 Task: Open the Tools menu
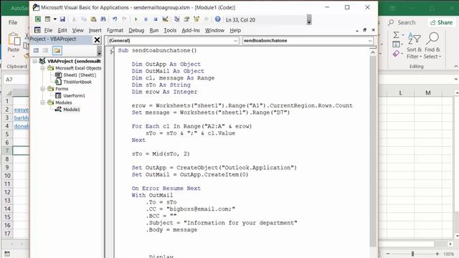click(x=170, y=30)
